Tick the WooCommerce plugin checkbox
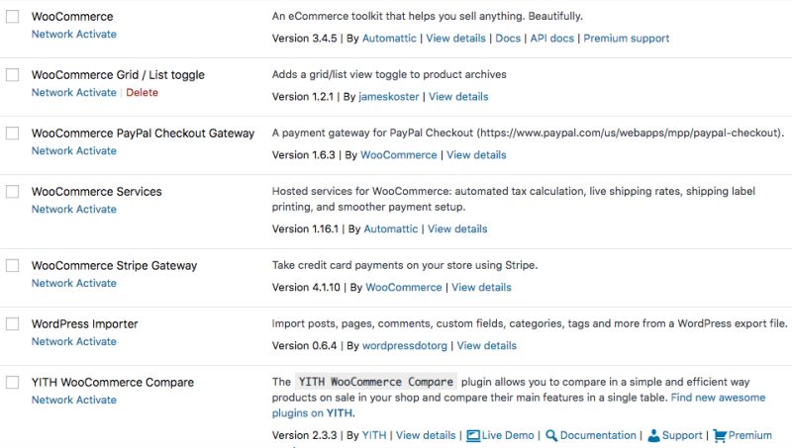 pyautogui.click(x=13, y=17)
